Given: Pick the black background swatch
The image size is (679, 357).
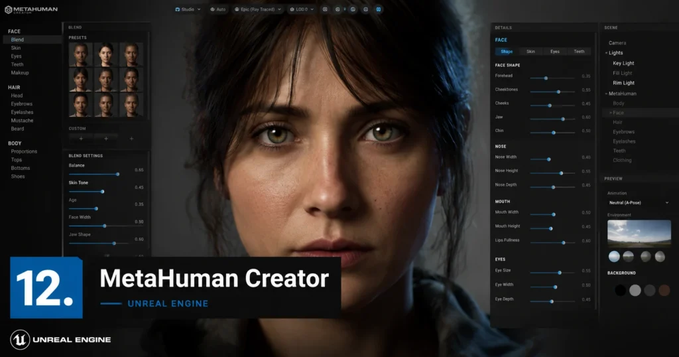Looking at the screenshot, I should pyautogui.click(x=620, y=290).
